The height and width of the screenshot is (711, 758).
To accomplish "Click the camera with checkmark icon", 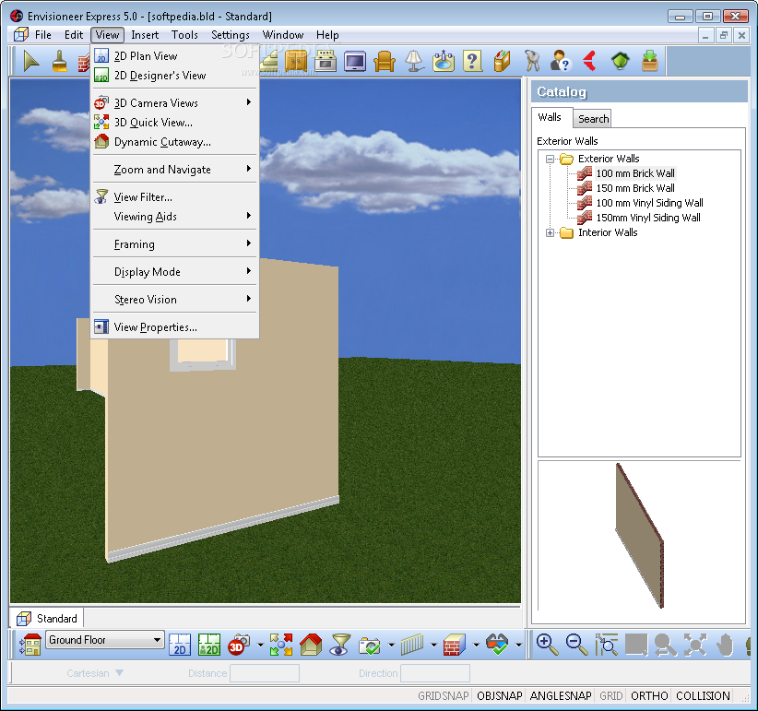I will tap(370, 645).
